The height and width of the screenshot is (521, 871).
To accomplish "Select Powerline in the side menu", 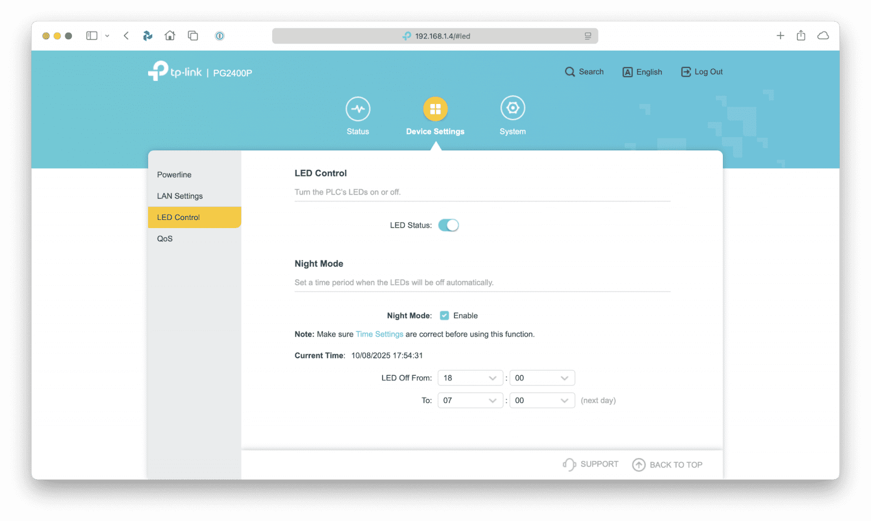I will click(x=194, y=175).
